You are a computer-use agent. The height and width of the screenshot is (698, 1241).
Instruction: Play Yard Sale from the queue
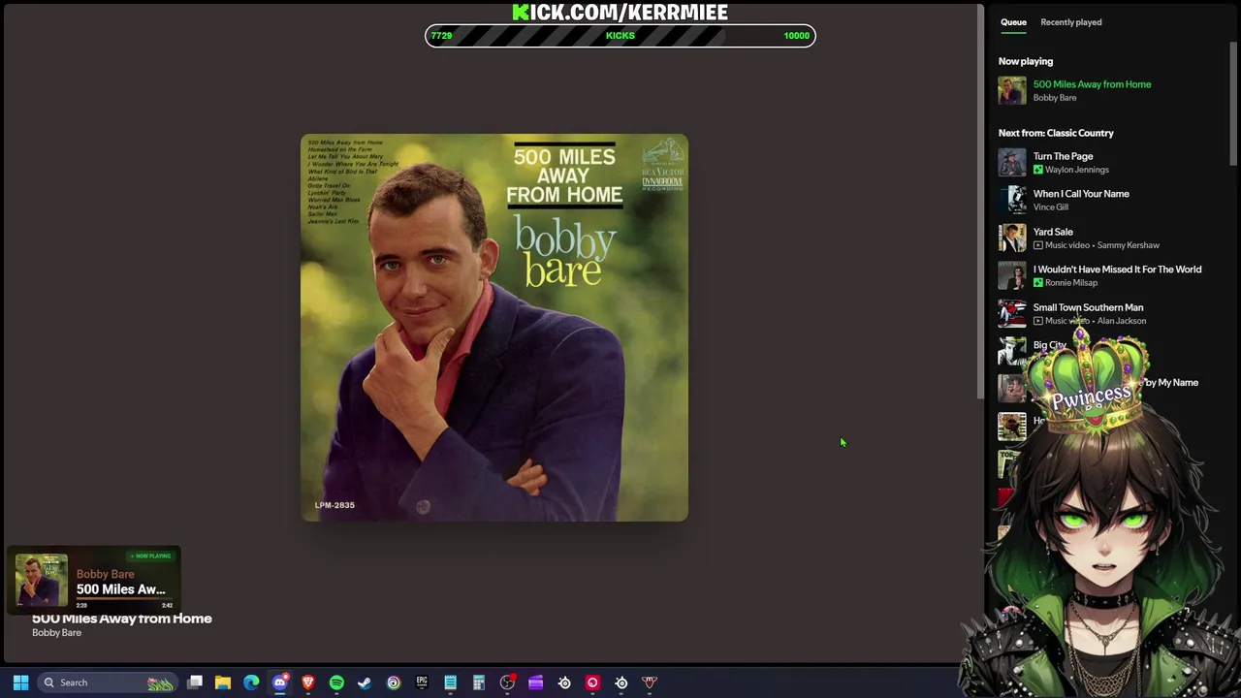[x=1053, y=232]
